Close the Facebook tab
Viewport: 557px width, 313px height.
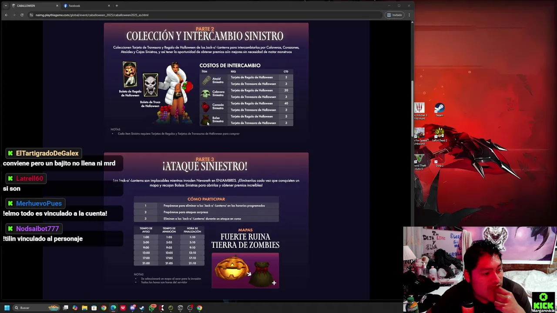[109, 6]
